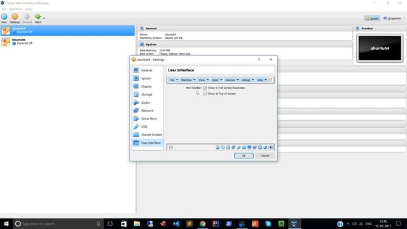Image resolution: width=407 pixels, height=229 pixels.
Task: Expand Debug dropdown in menu bar editor
Action: (253, 80)
